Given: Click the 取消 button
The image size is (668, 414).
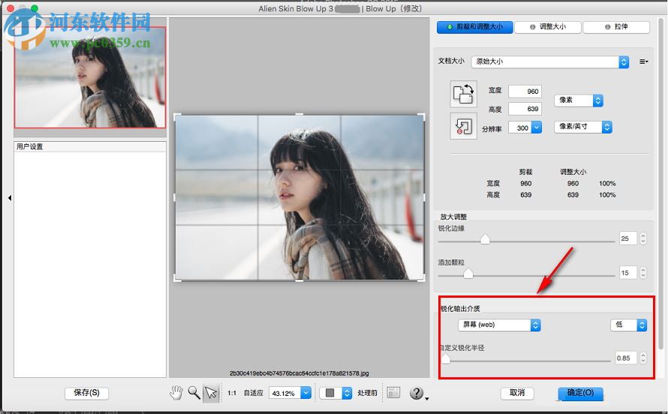Looking at the screenshot, I should 517,393.
